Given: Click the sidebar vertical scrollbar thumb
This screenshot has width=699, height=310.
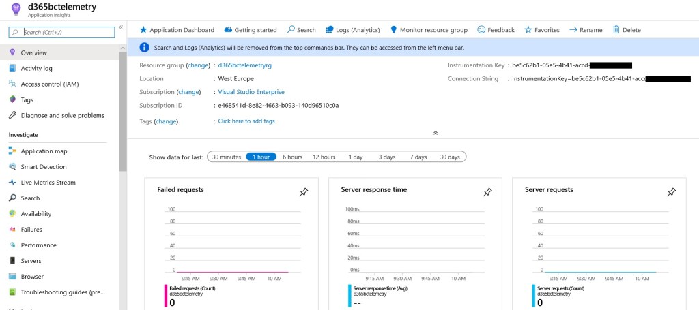Looking at the screenshot, I should coord(123,111).
